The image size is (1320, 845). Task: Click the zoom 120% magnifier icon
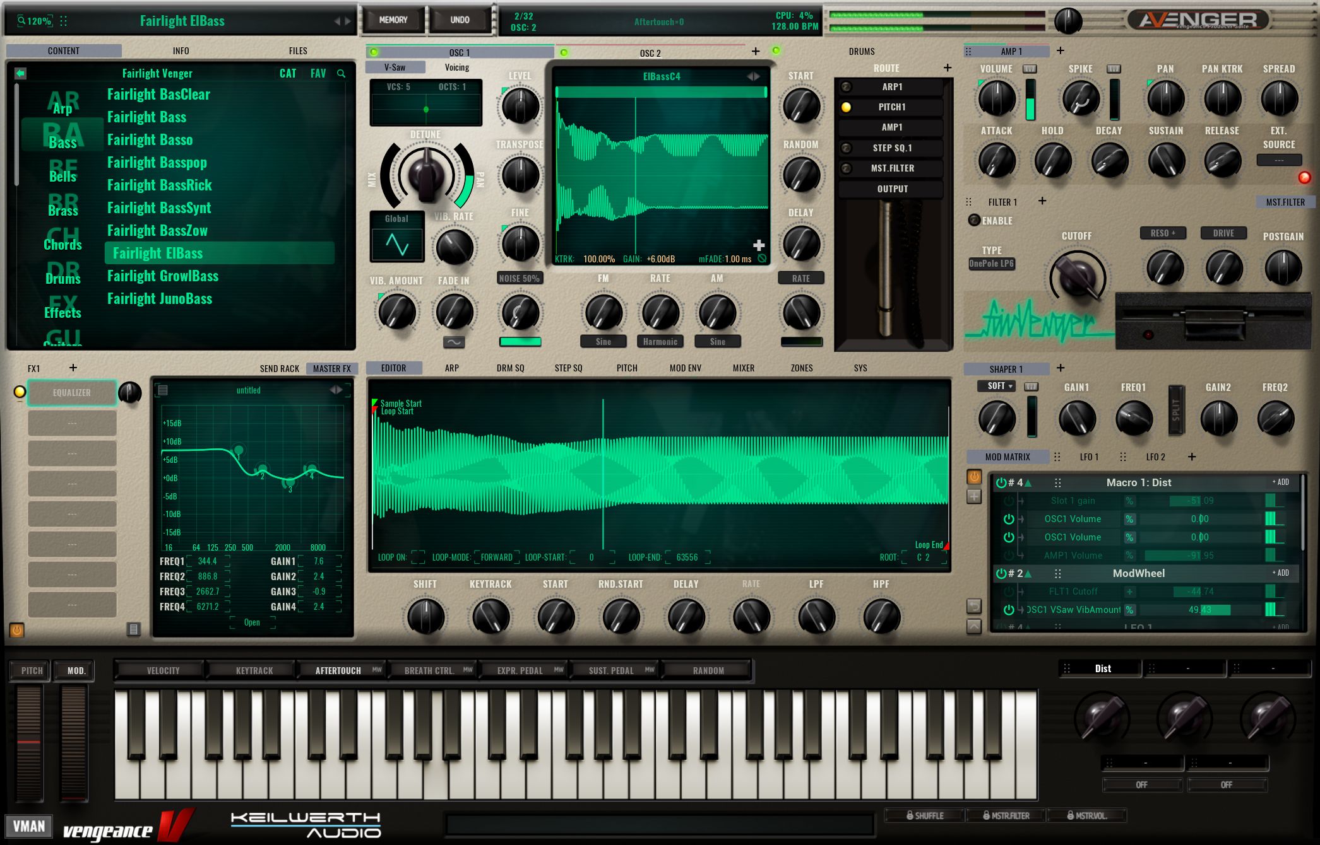21,21
